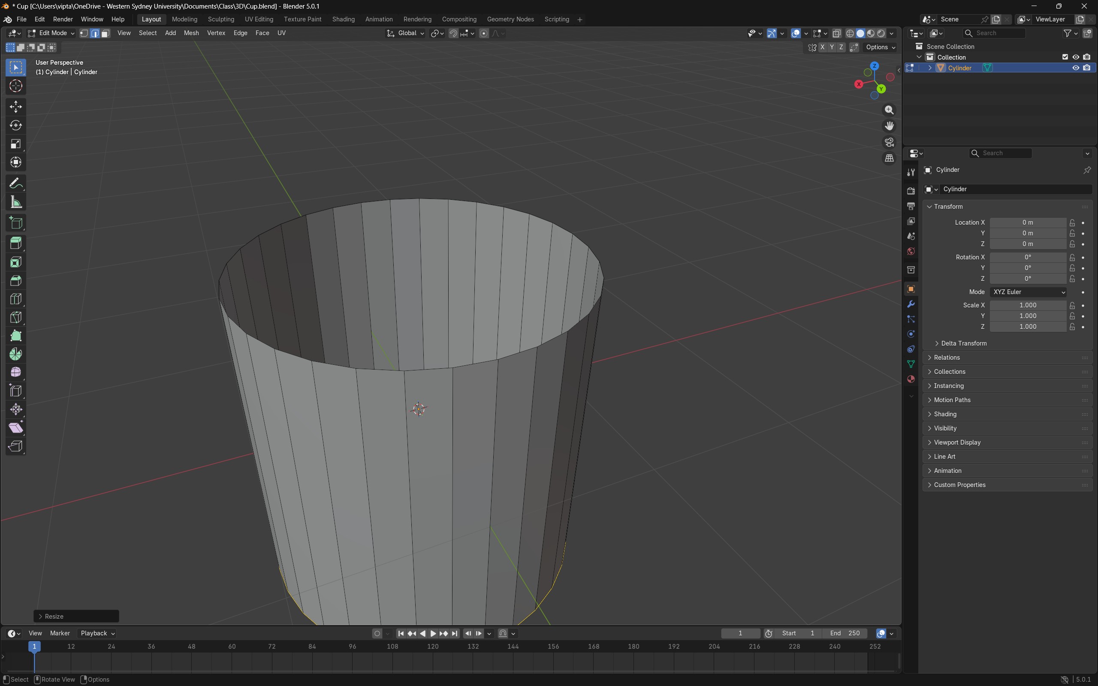Click frame 120 on the timeline ruler

tap(433, 646)
